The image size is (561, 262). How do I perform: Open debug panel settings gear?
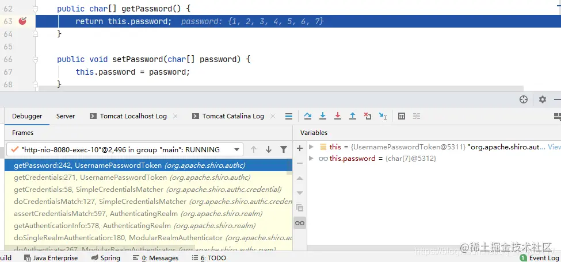pos(543,99)
